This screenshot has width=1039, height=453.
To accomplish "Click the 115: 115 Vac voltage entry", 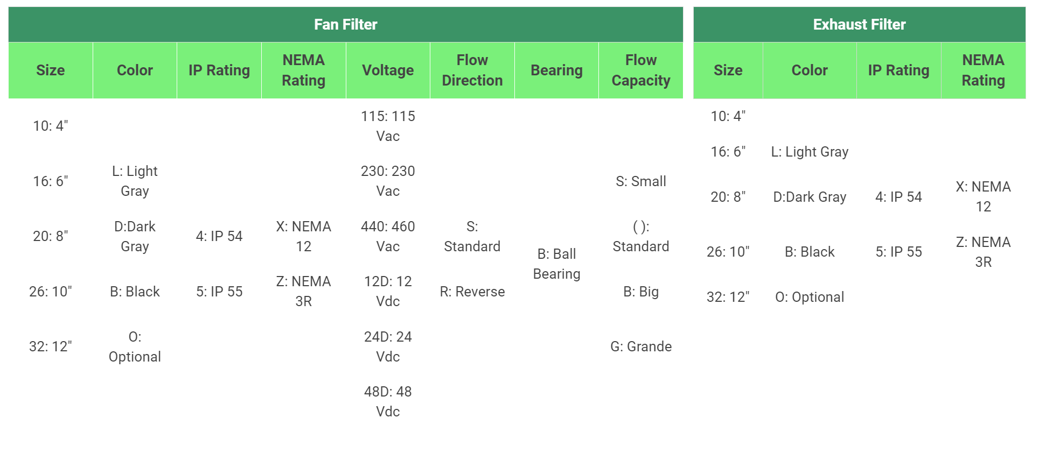I will pyautogui.click(x=388, y=126).
